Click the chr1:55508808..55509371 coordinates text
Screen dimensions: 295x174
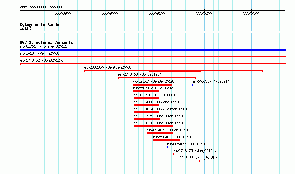43,7
